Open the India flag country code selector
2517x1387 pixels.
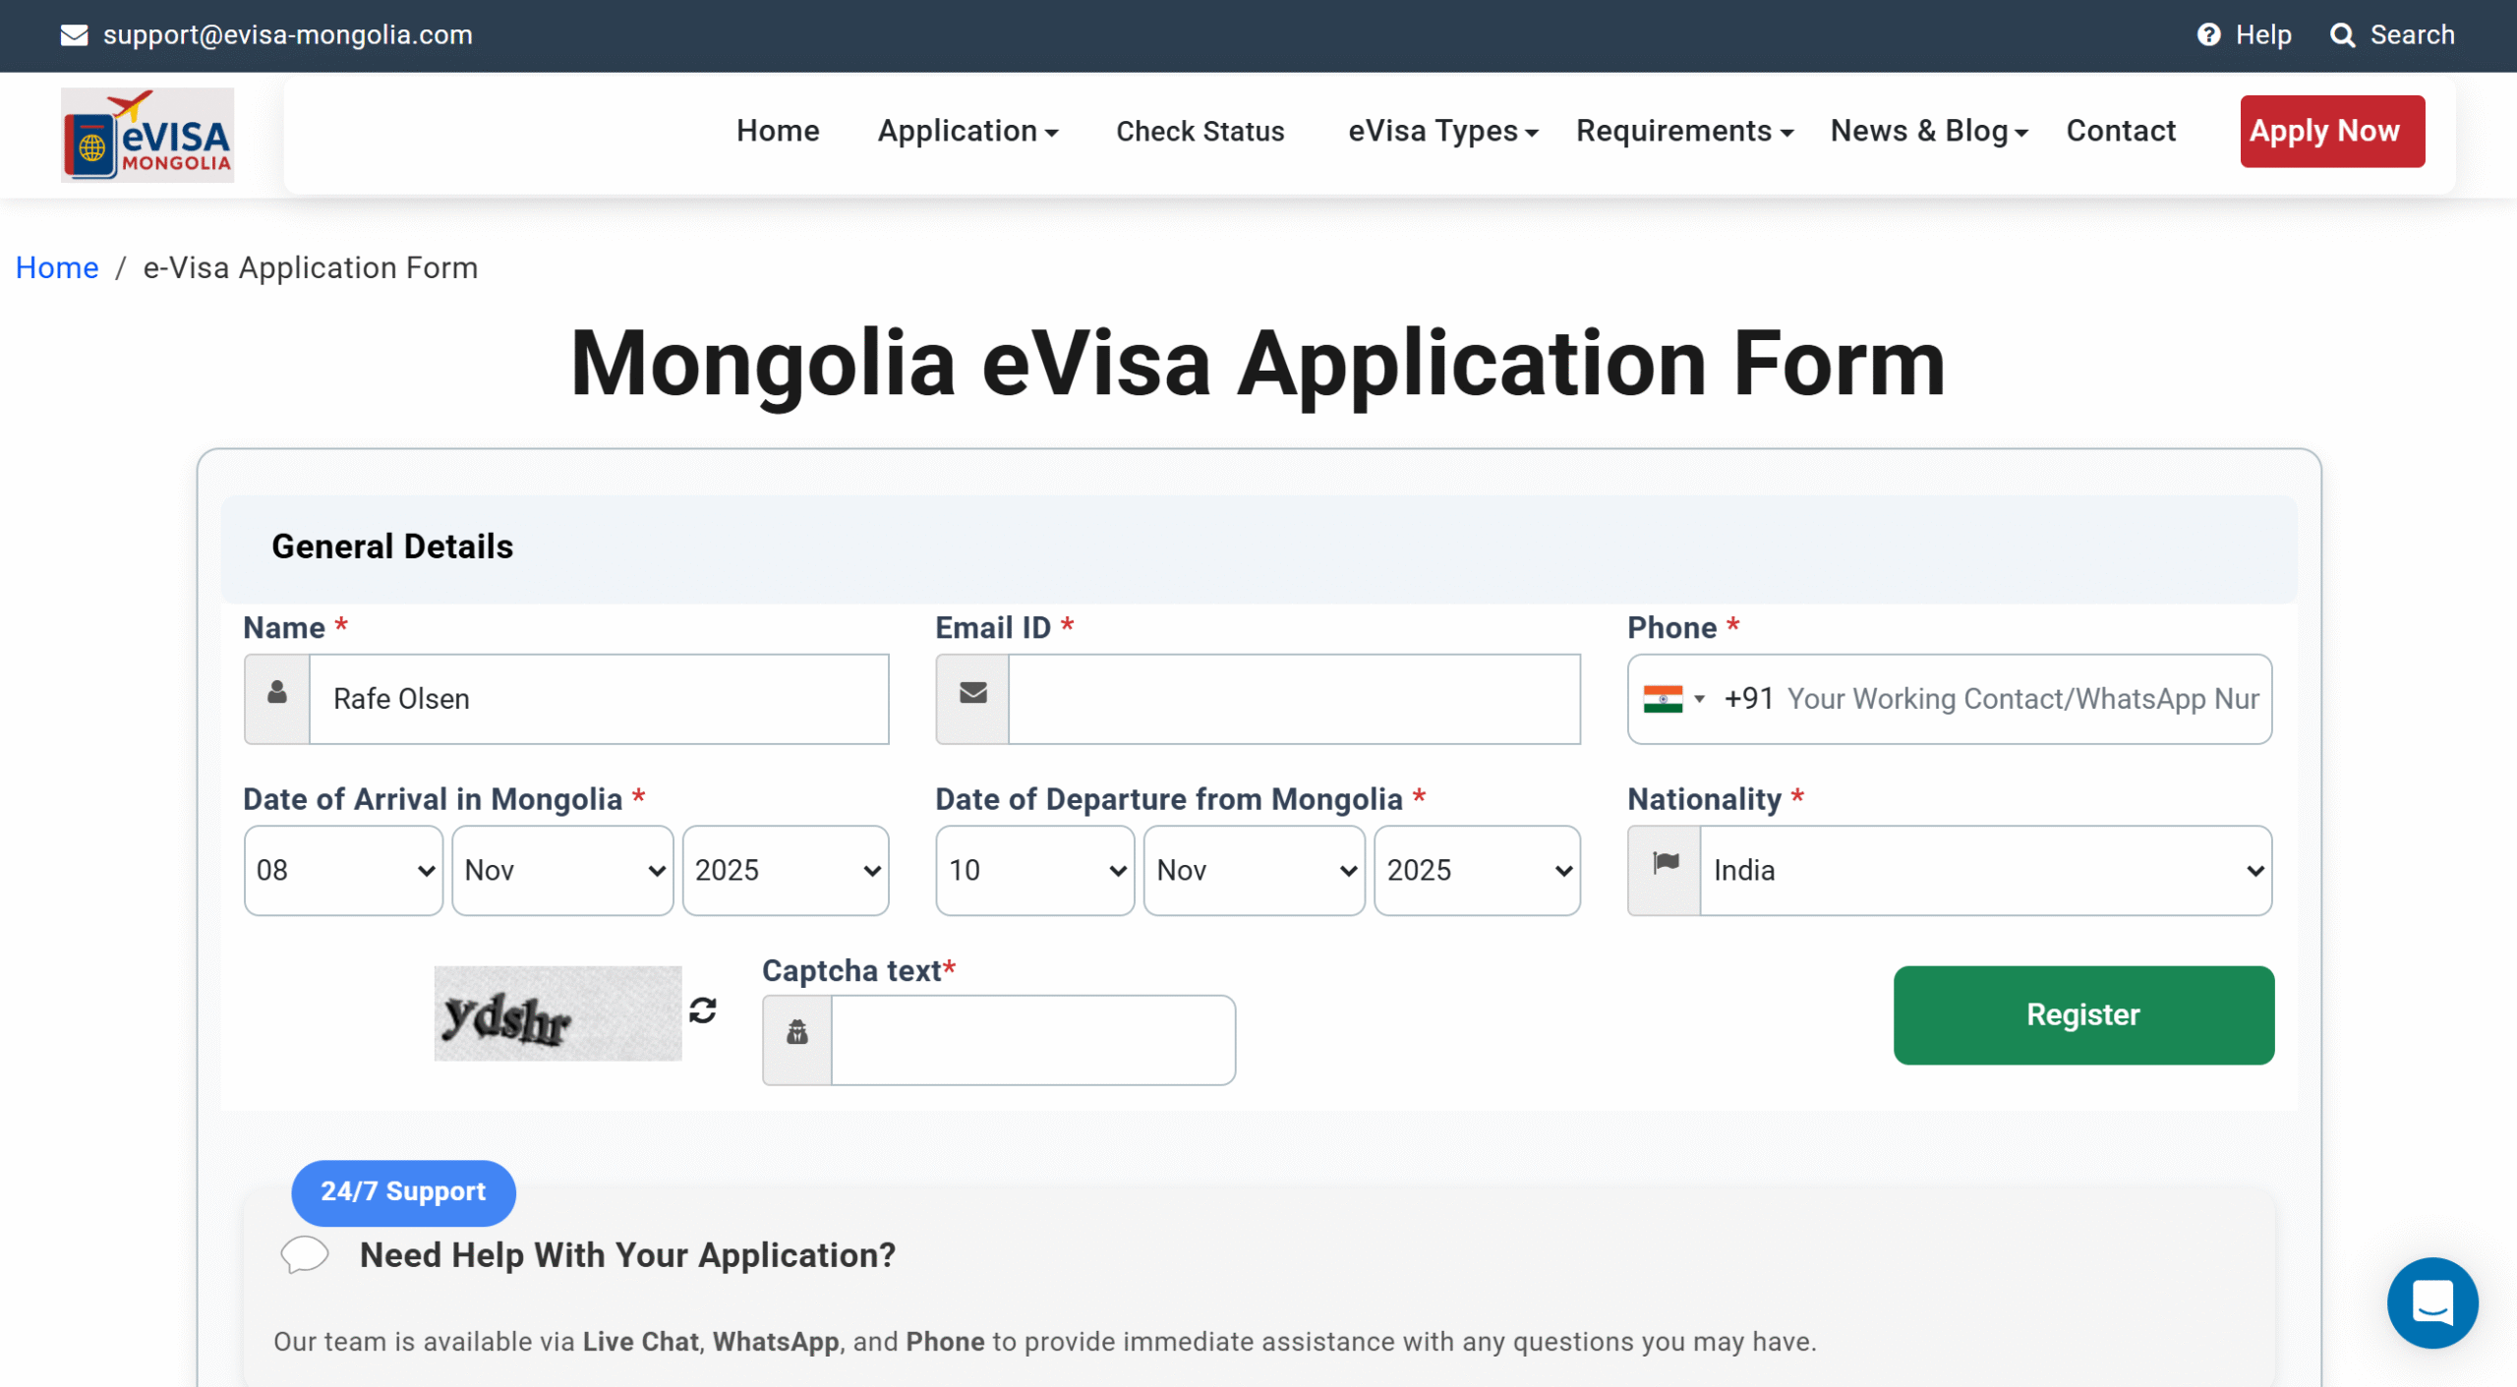[1673, 699]
